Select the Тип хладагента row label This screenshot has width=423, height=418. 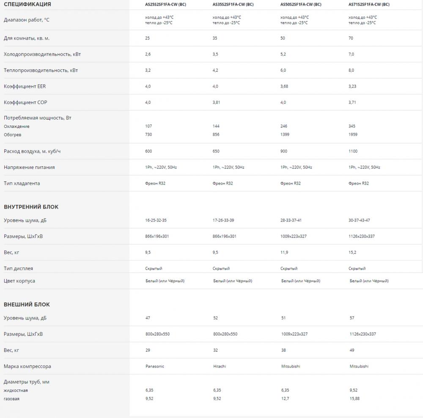click(22, 183)
